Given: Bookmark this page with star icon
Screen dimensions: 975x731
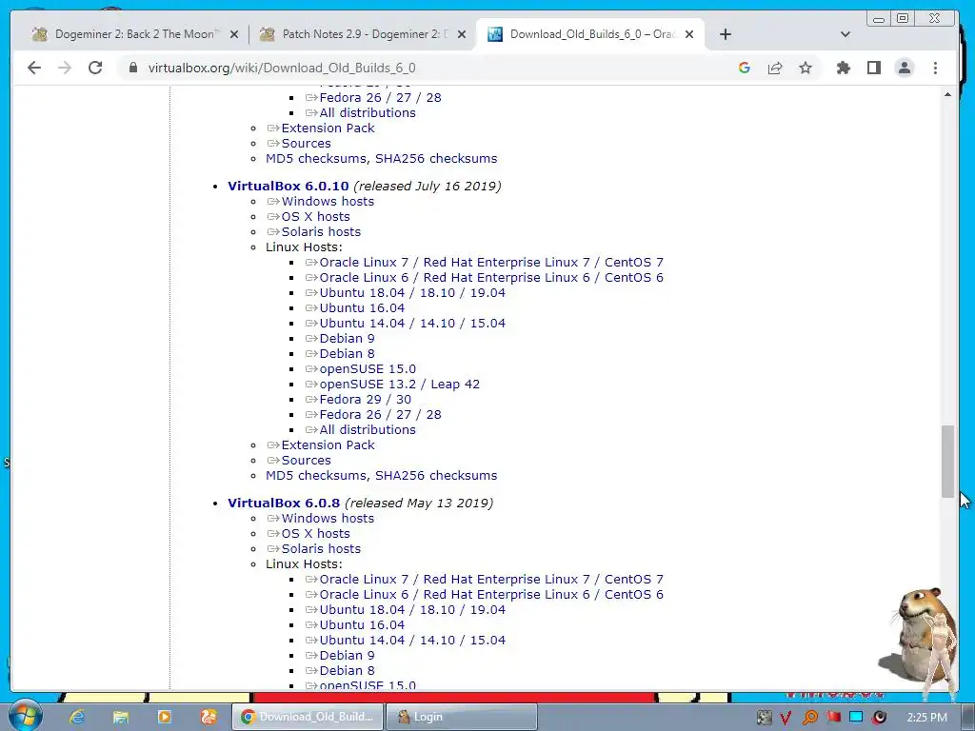Looking at the screenshot, I should click(x=806, y=68).
